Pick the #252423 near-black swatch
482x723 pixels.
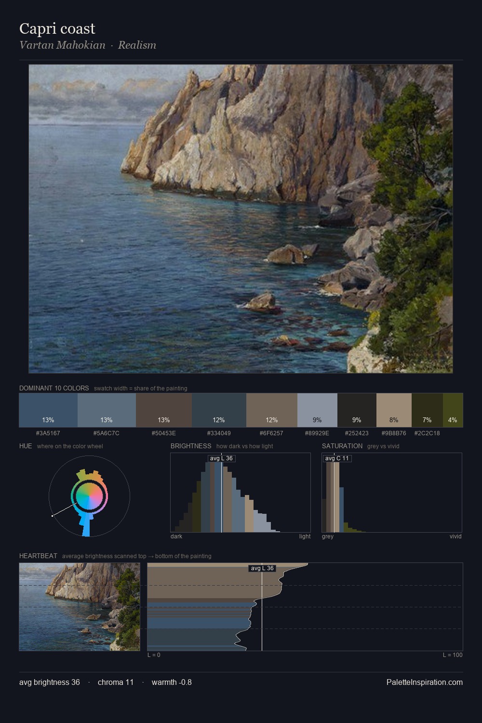[x=357, y=410]
